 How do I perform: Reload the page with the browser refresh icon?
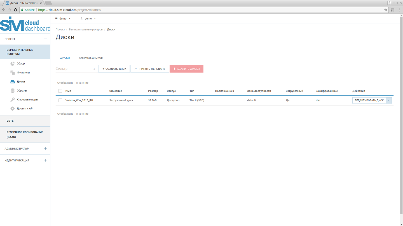click(15, 10)
